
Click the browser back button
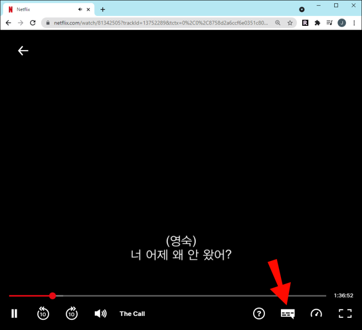tap(8, 23)
